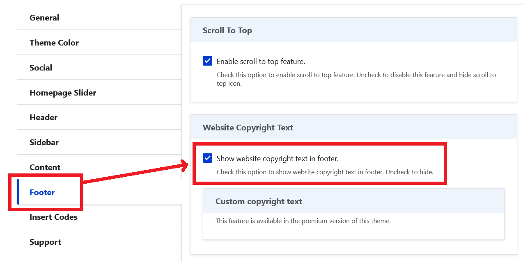
Task: Open the Header configuration section
Action: click(x=44, y=117)
